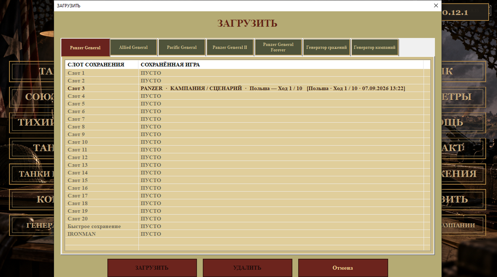
Task: Click the СЛОТ СОХРАНЕНИЯ column header
Action: point(102,65)
